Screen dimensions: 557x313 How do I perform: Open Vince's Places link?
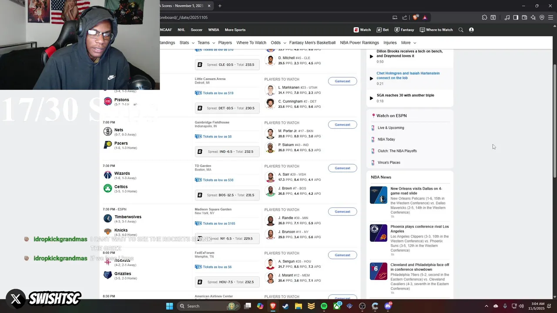tap(389, 163)
